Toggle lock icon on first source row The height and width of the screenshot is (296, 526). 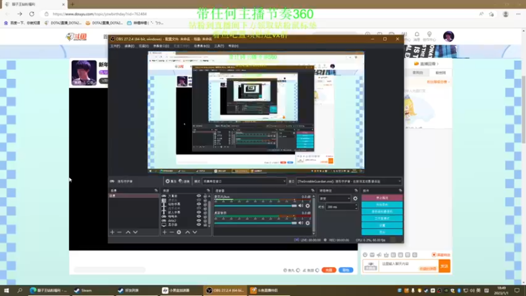205,196
